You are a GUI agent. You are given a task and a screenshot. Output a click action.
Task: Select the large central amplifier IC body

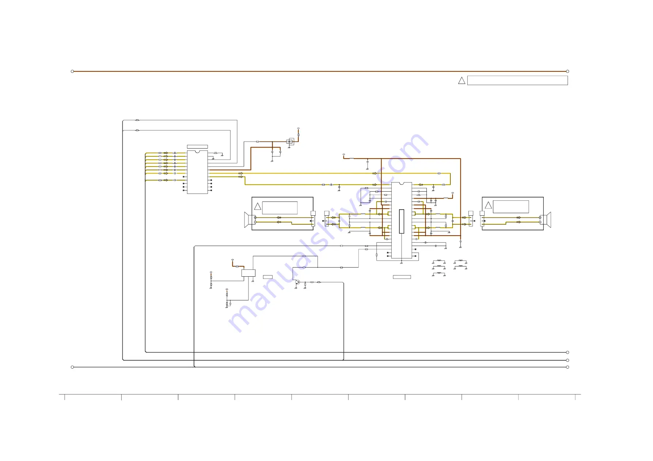(x=402, y=220)
